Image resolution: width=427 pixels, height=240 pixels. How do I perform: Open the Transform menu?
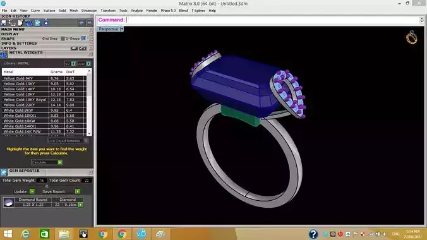[108, 11]
